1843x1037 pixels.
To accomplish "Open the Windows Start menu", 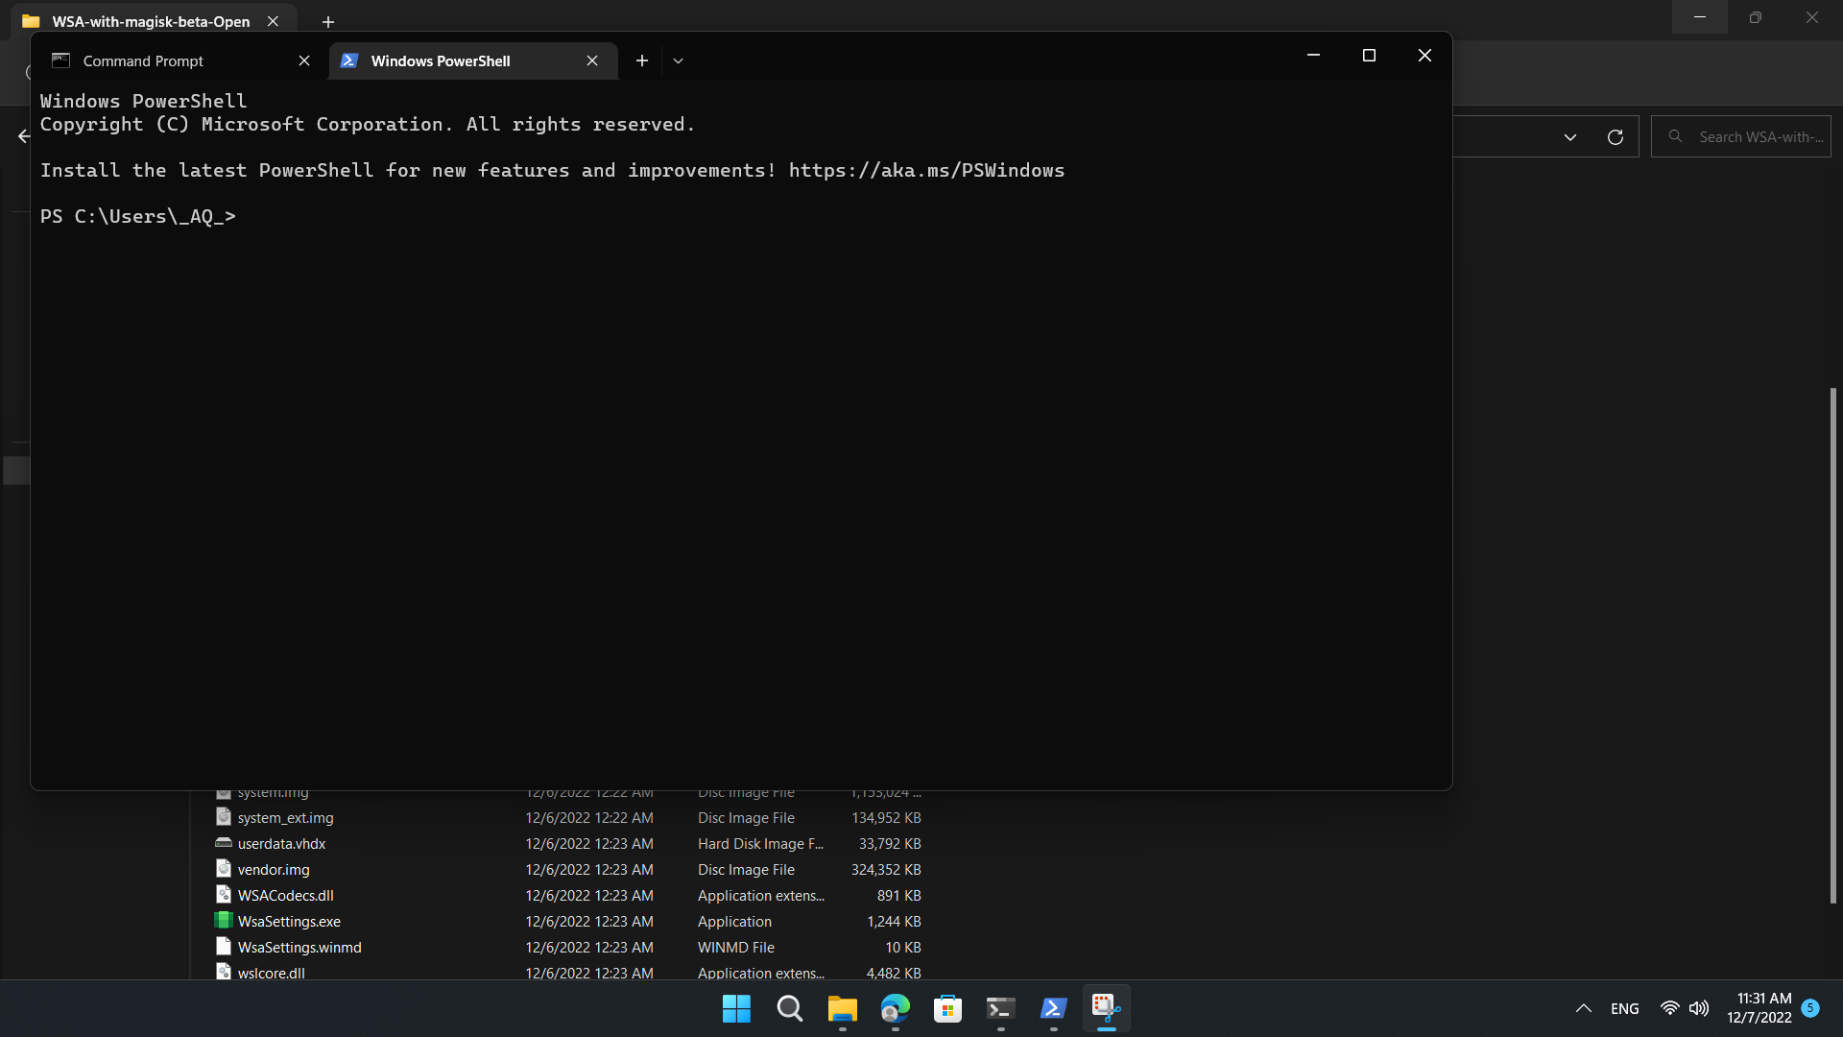I will tap(736, 1008).
